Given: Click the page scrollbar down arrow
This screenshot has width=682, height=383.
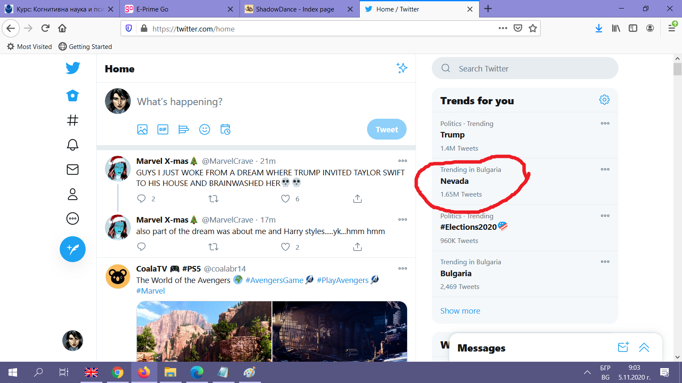Looking at the screenshot, I should [x=677, y=357].
